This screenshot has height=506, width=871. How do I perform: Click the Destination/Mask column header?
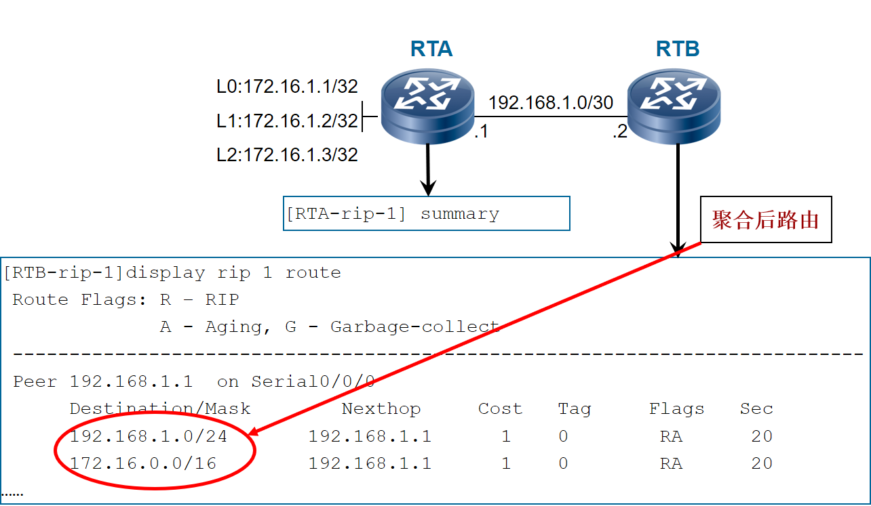160,409
